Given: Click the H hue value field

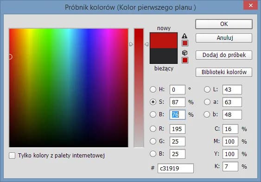Looking at the screenshot, I should click(178, 89).
